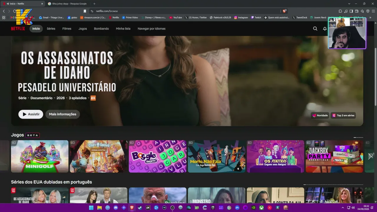The width and height of the screenshot is (377, 212).
Task: Open OBS Studio from the taskbar
Action: 172,208
